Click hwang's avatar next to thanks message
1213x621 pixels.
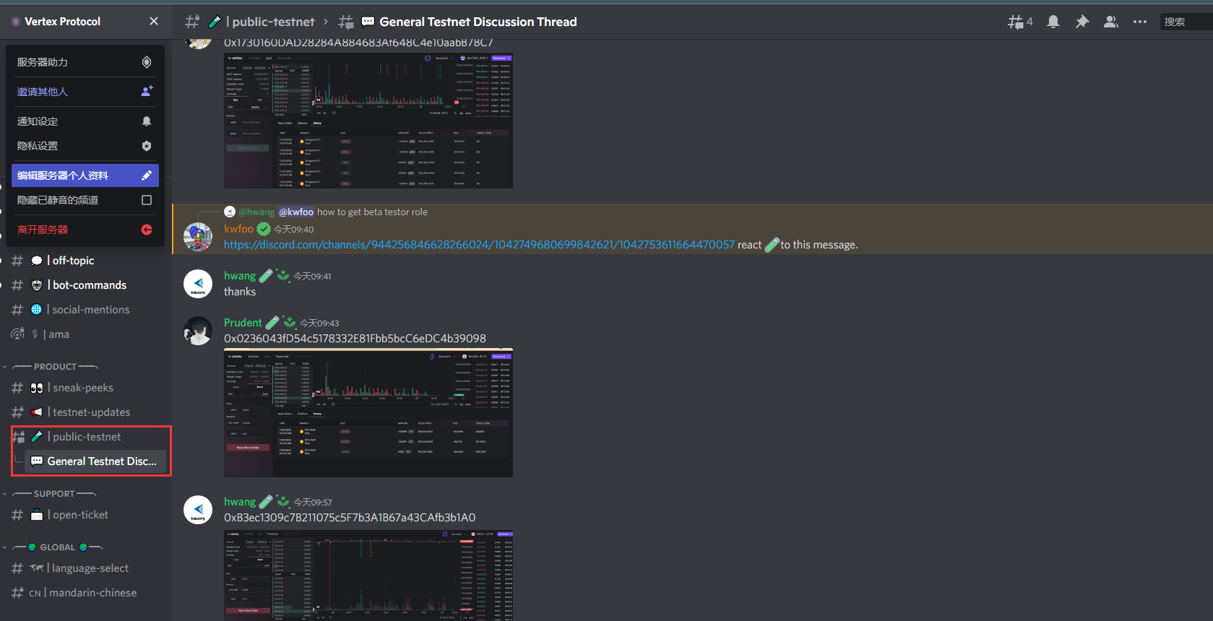click(197, 284)
